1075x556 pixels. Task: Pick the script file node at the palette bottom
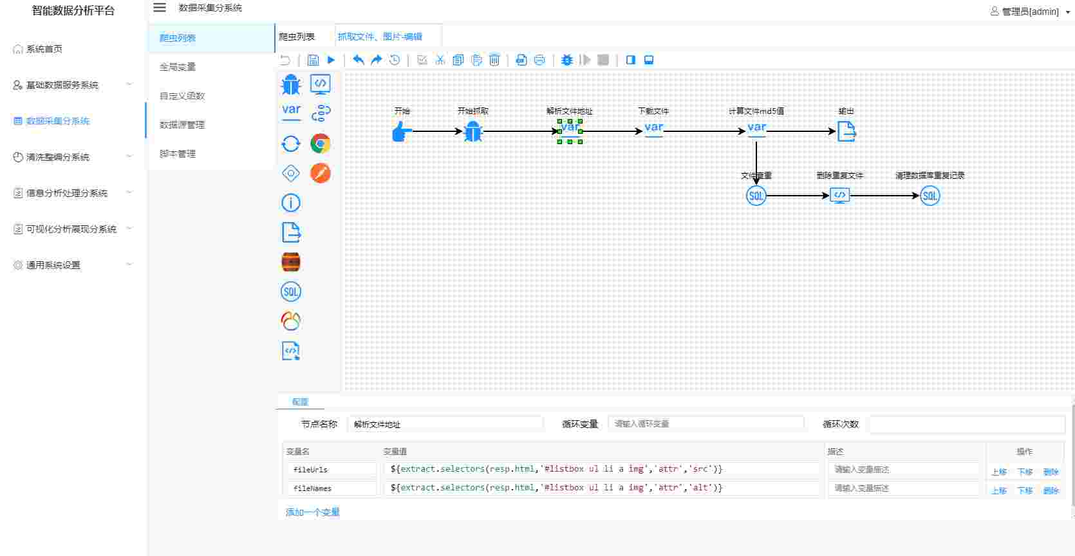(x=291, y=351)
